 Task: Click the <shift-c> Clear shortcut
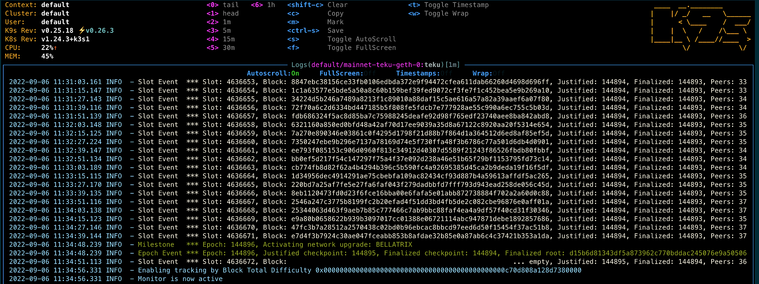point(318,5)
